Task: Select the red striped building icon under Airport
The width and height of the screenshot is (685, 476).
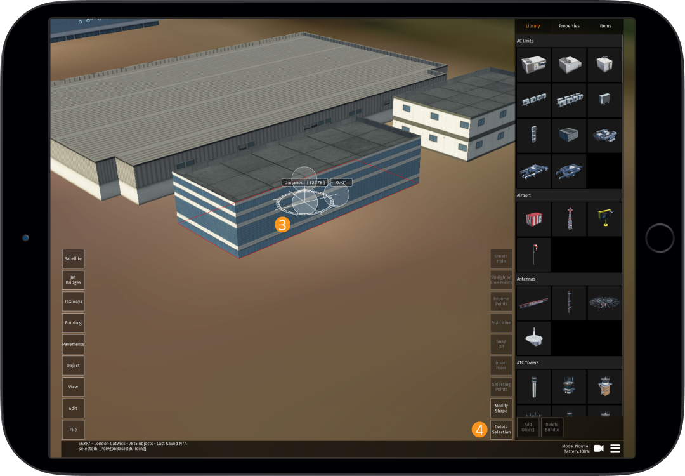Action: [x=533, y=219]
